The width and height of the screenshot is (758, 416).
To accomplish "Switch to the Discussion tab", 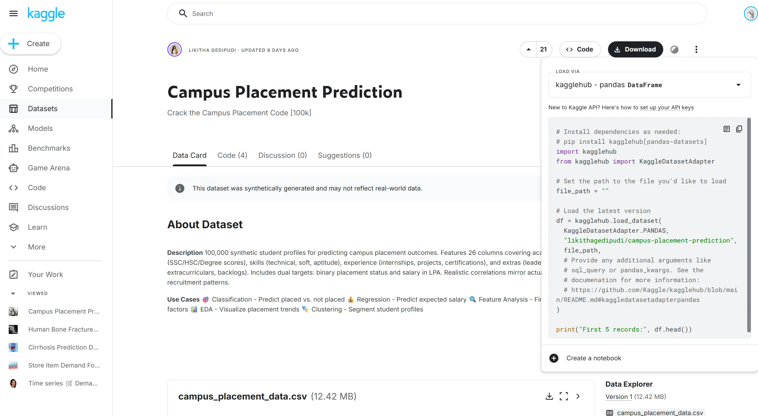I will click(282, 155).
